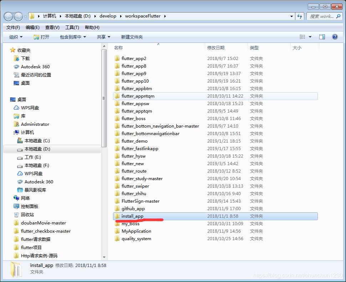Click the navigation pane scroll up arrow
Screen dimensions: 346x282
click(104, 46)
